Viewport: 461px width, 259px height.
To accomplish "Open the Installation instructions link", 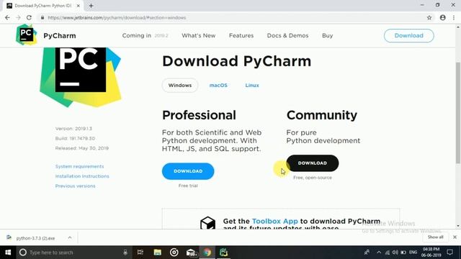I will [82, 176].
